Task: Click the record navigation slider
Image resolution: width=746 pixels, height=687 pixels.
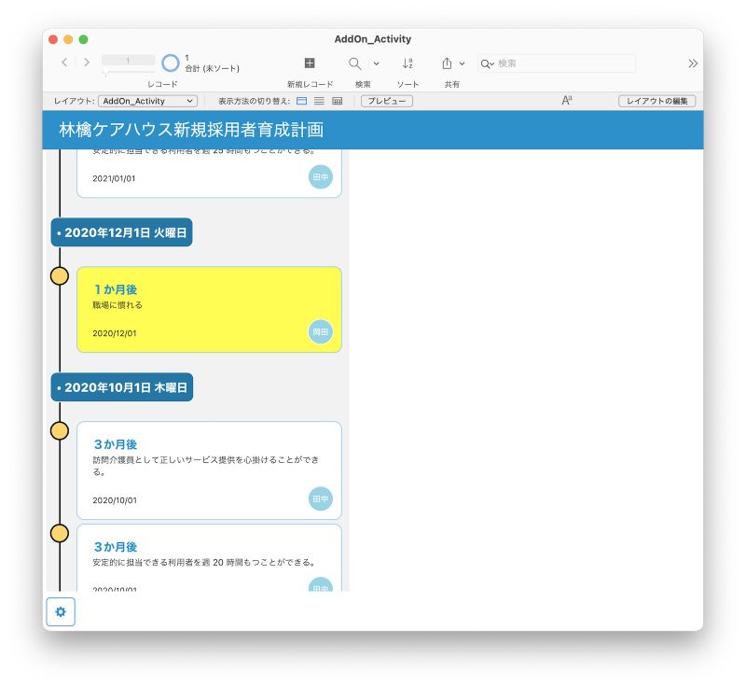Action: pyautogui.click(x=129, y=72)
